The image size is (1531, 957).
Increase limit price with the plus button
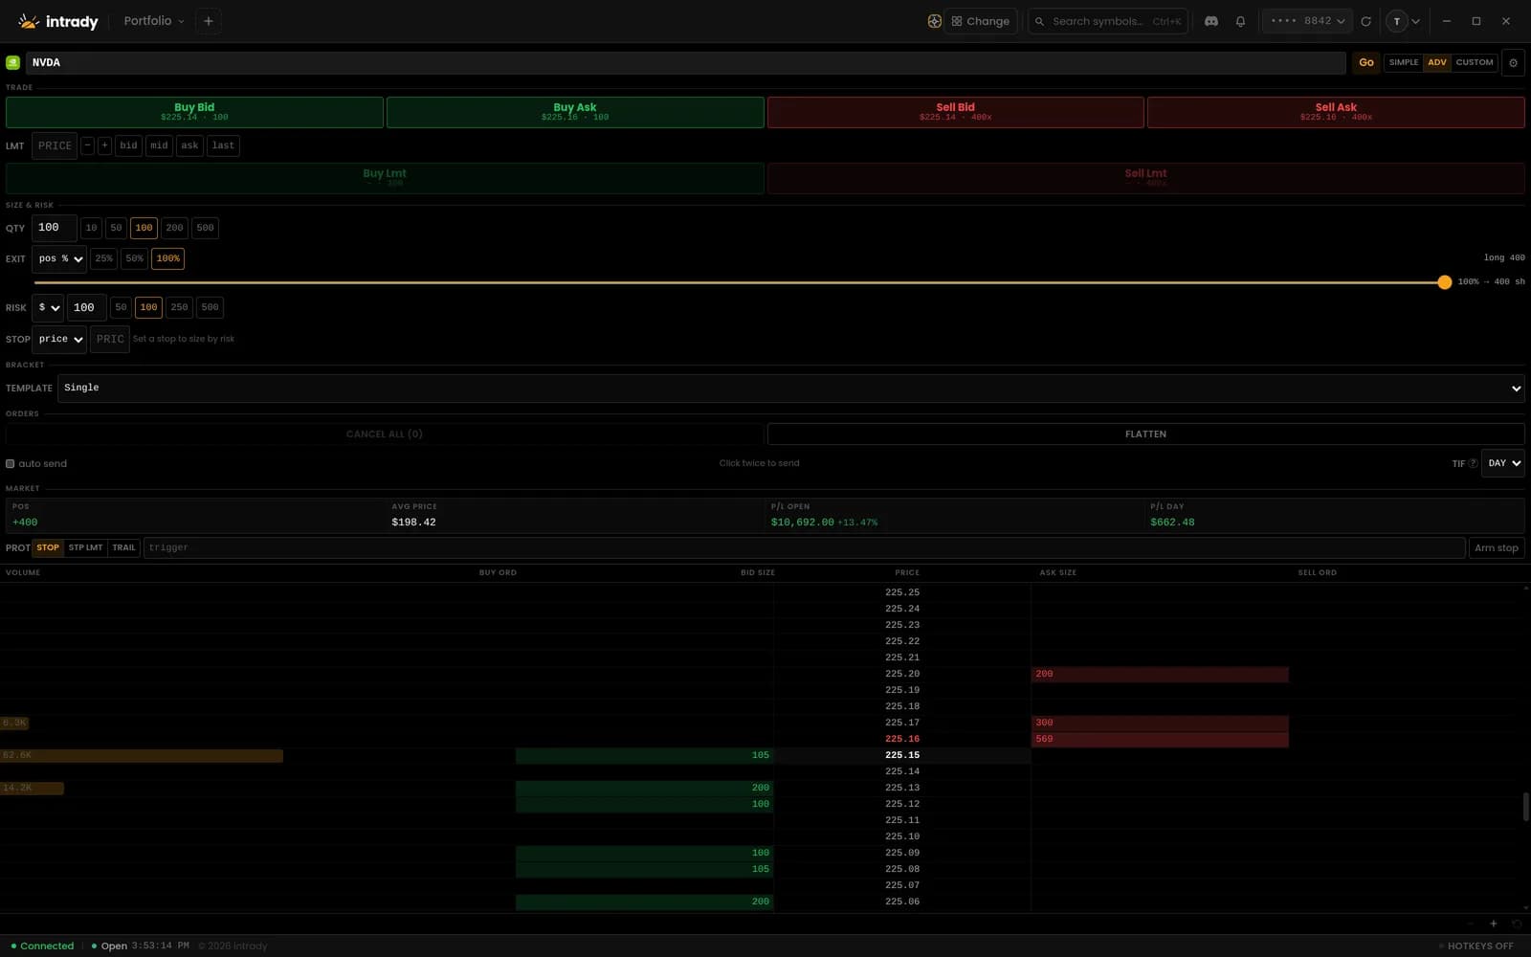(104, 145)
